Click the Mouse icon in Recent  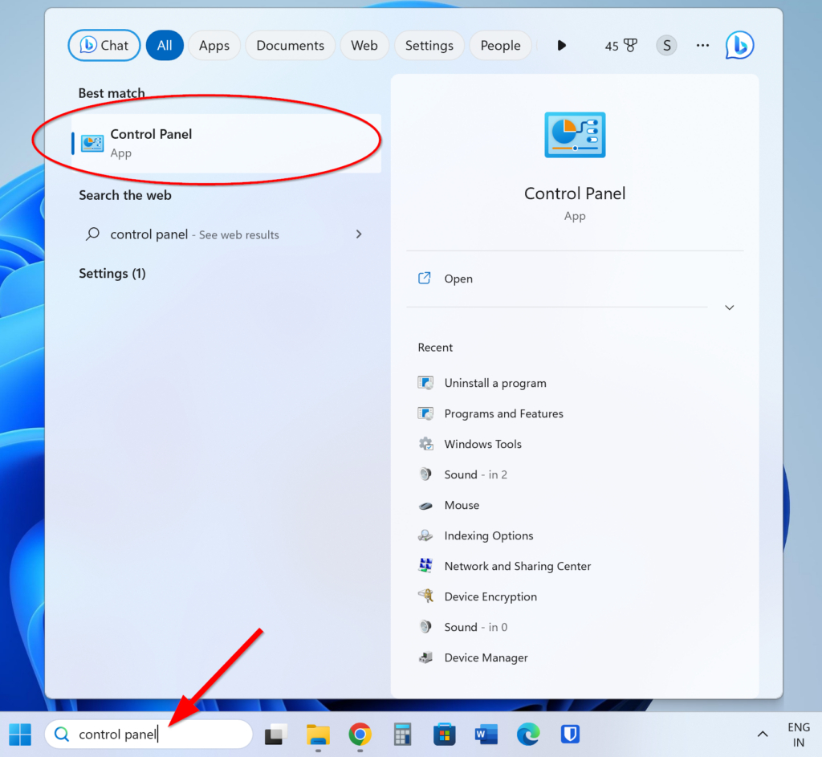(425, 506)
